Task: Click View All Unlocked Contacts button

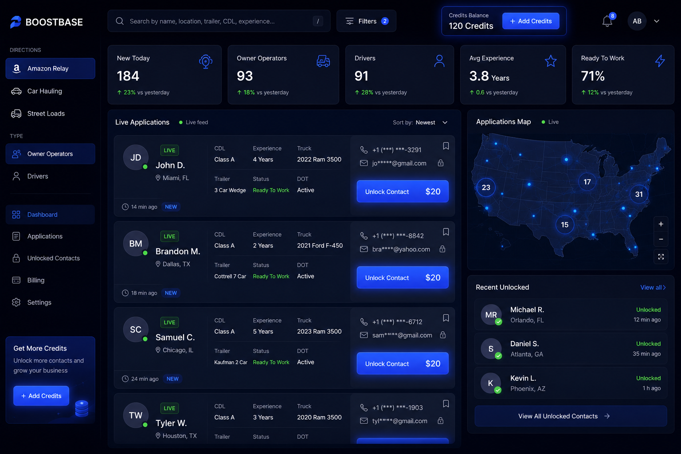Action: (x=571, y=416)
